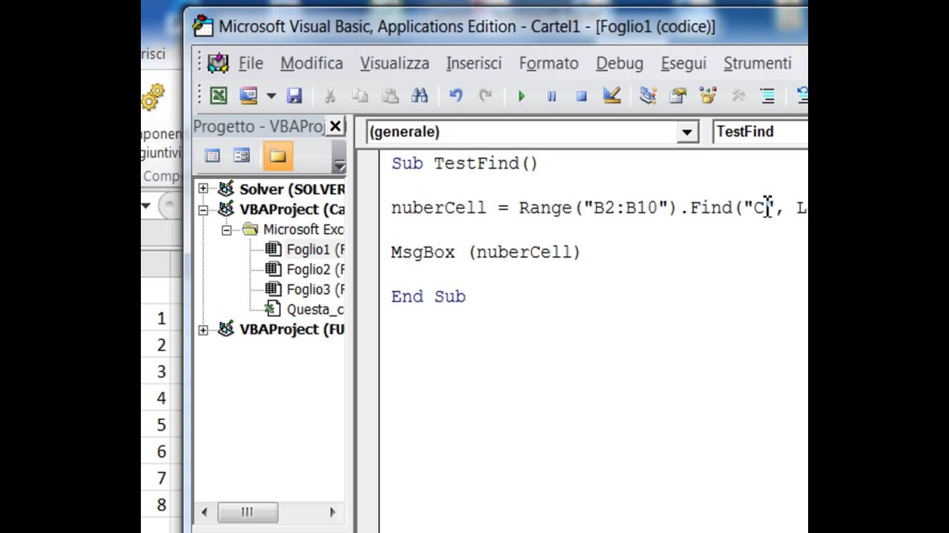Screen dimensions: 949x533
Task: Open the Insert UserForm dropdown arrow
Action: tap(271, 96)
